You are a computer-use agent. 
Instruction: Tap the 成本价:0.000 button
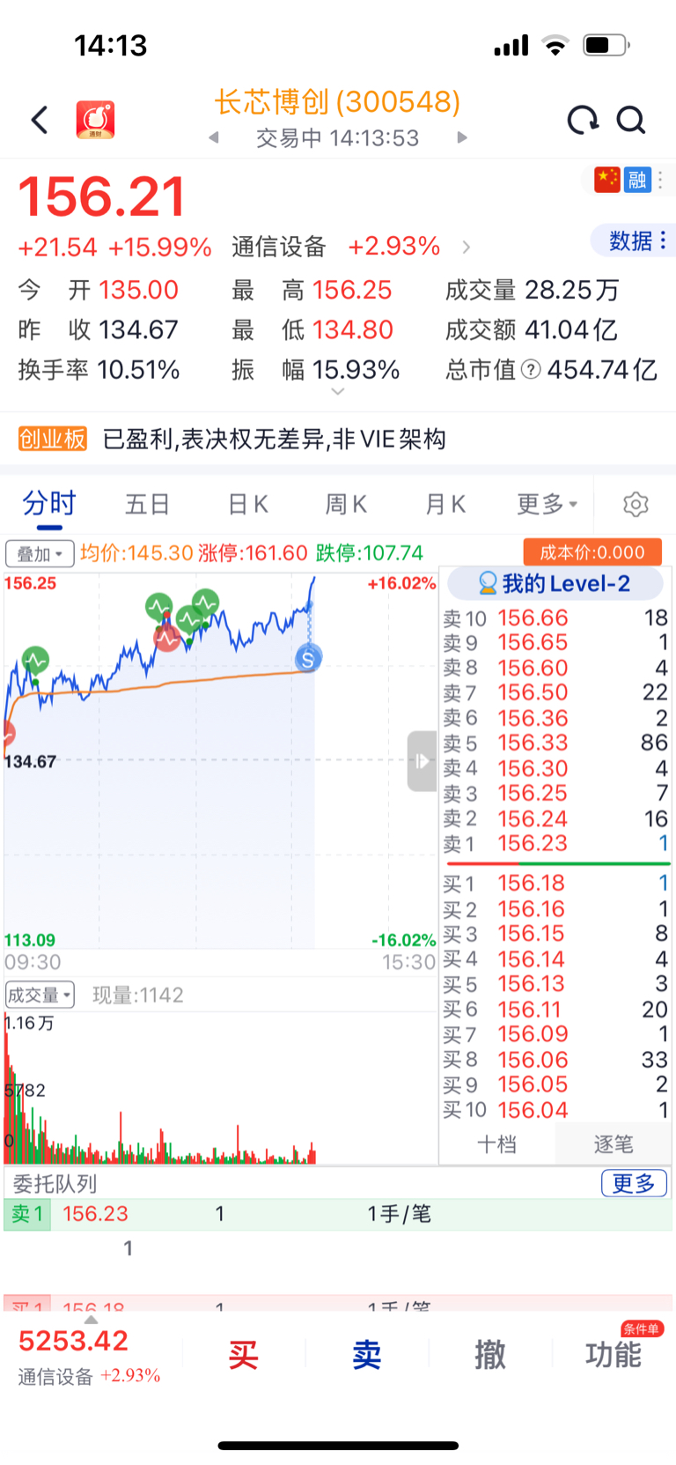[592, 552]
